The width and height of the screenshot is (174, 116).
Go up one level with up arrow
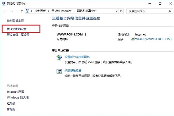pos(22,11)
